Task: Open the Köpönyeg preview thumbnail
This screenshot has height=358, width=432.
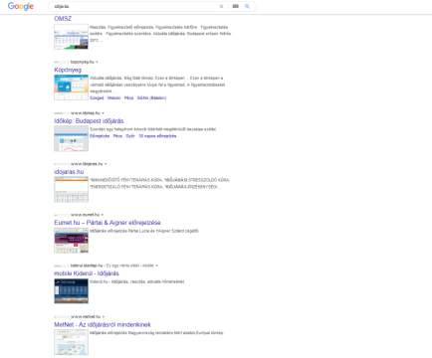Action: 71,88
